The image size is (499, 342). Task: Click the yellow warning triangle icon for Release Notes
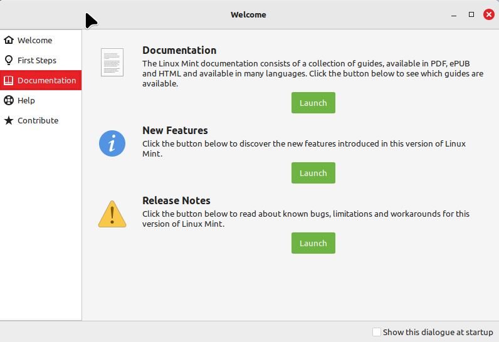[112, 214]
